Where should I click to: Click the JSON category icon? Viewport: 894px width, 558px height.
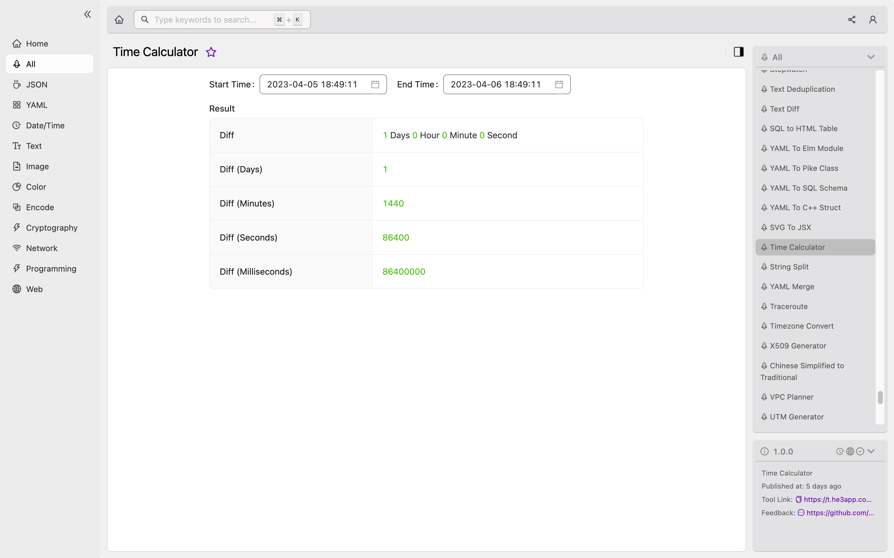coord(17,84)
